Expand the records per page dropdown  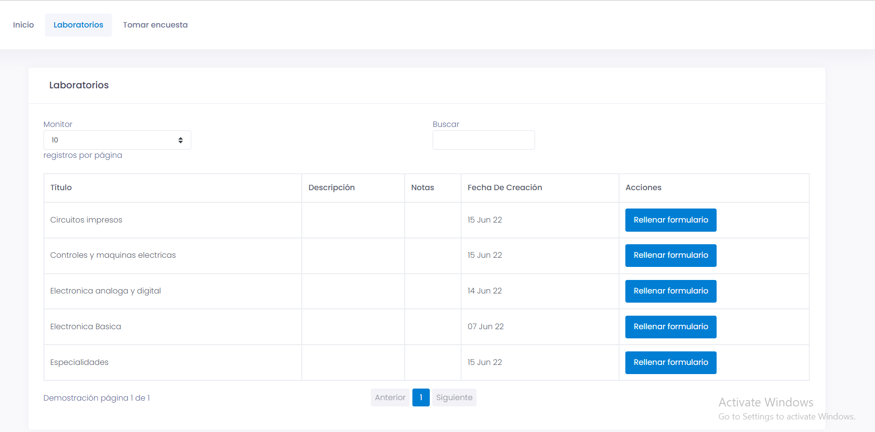117,140
